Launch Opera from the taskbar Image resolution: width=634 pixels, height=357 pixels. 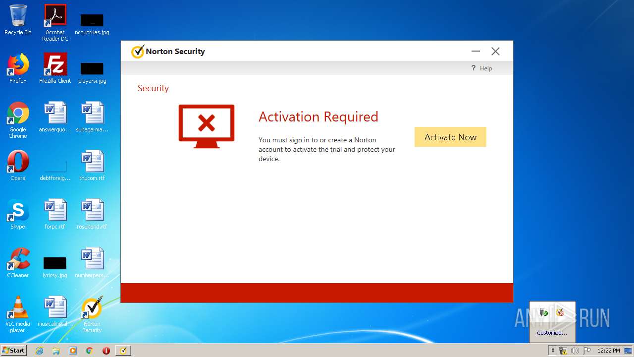(106, 351)
